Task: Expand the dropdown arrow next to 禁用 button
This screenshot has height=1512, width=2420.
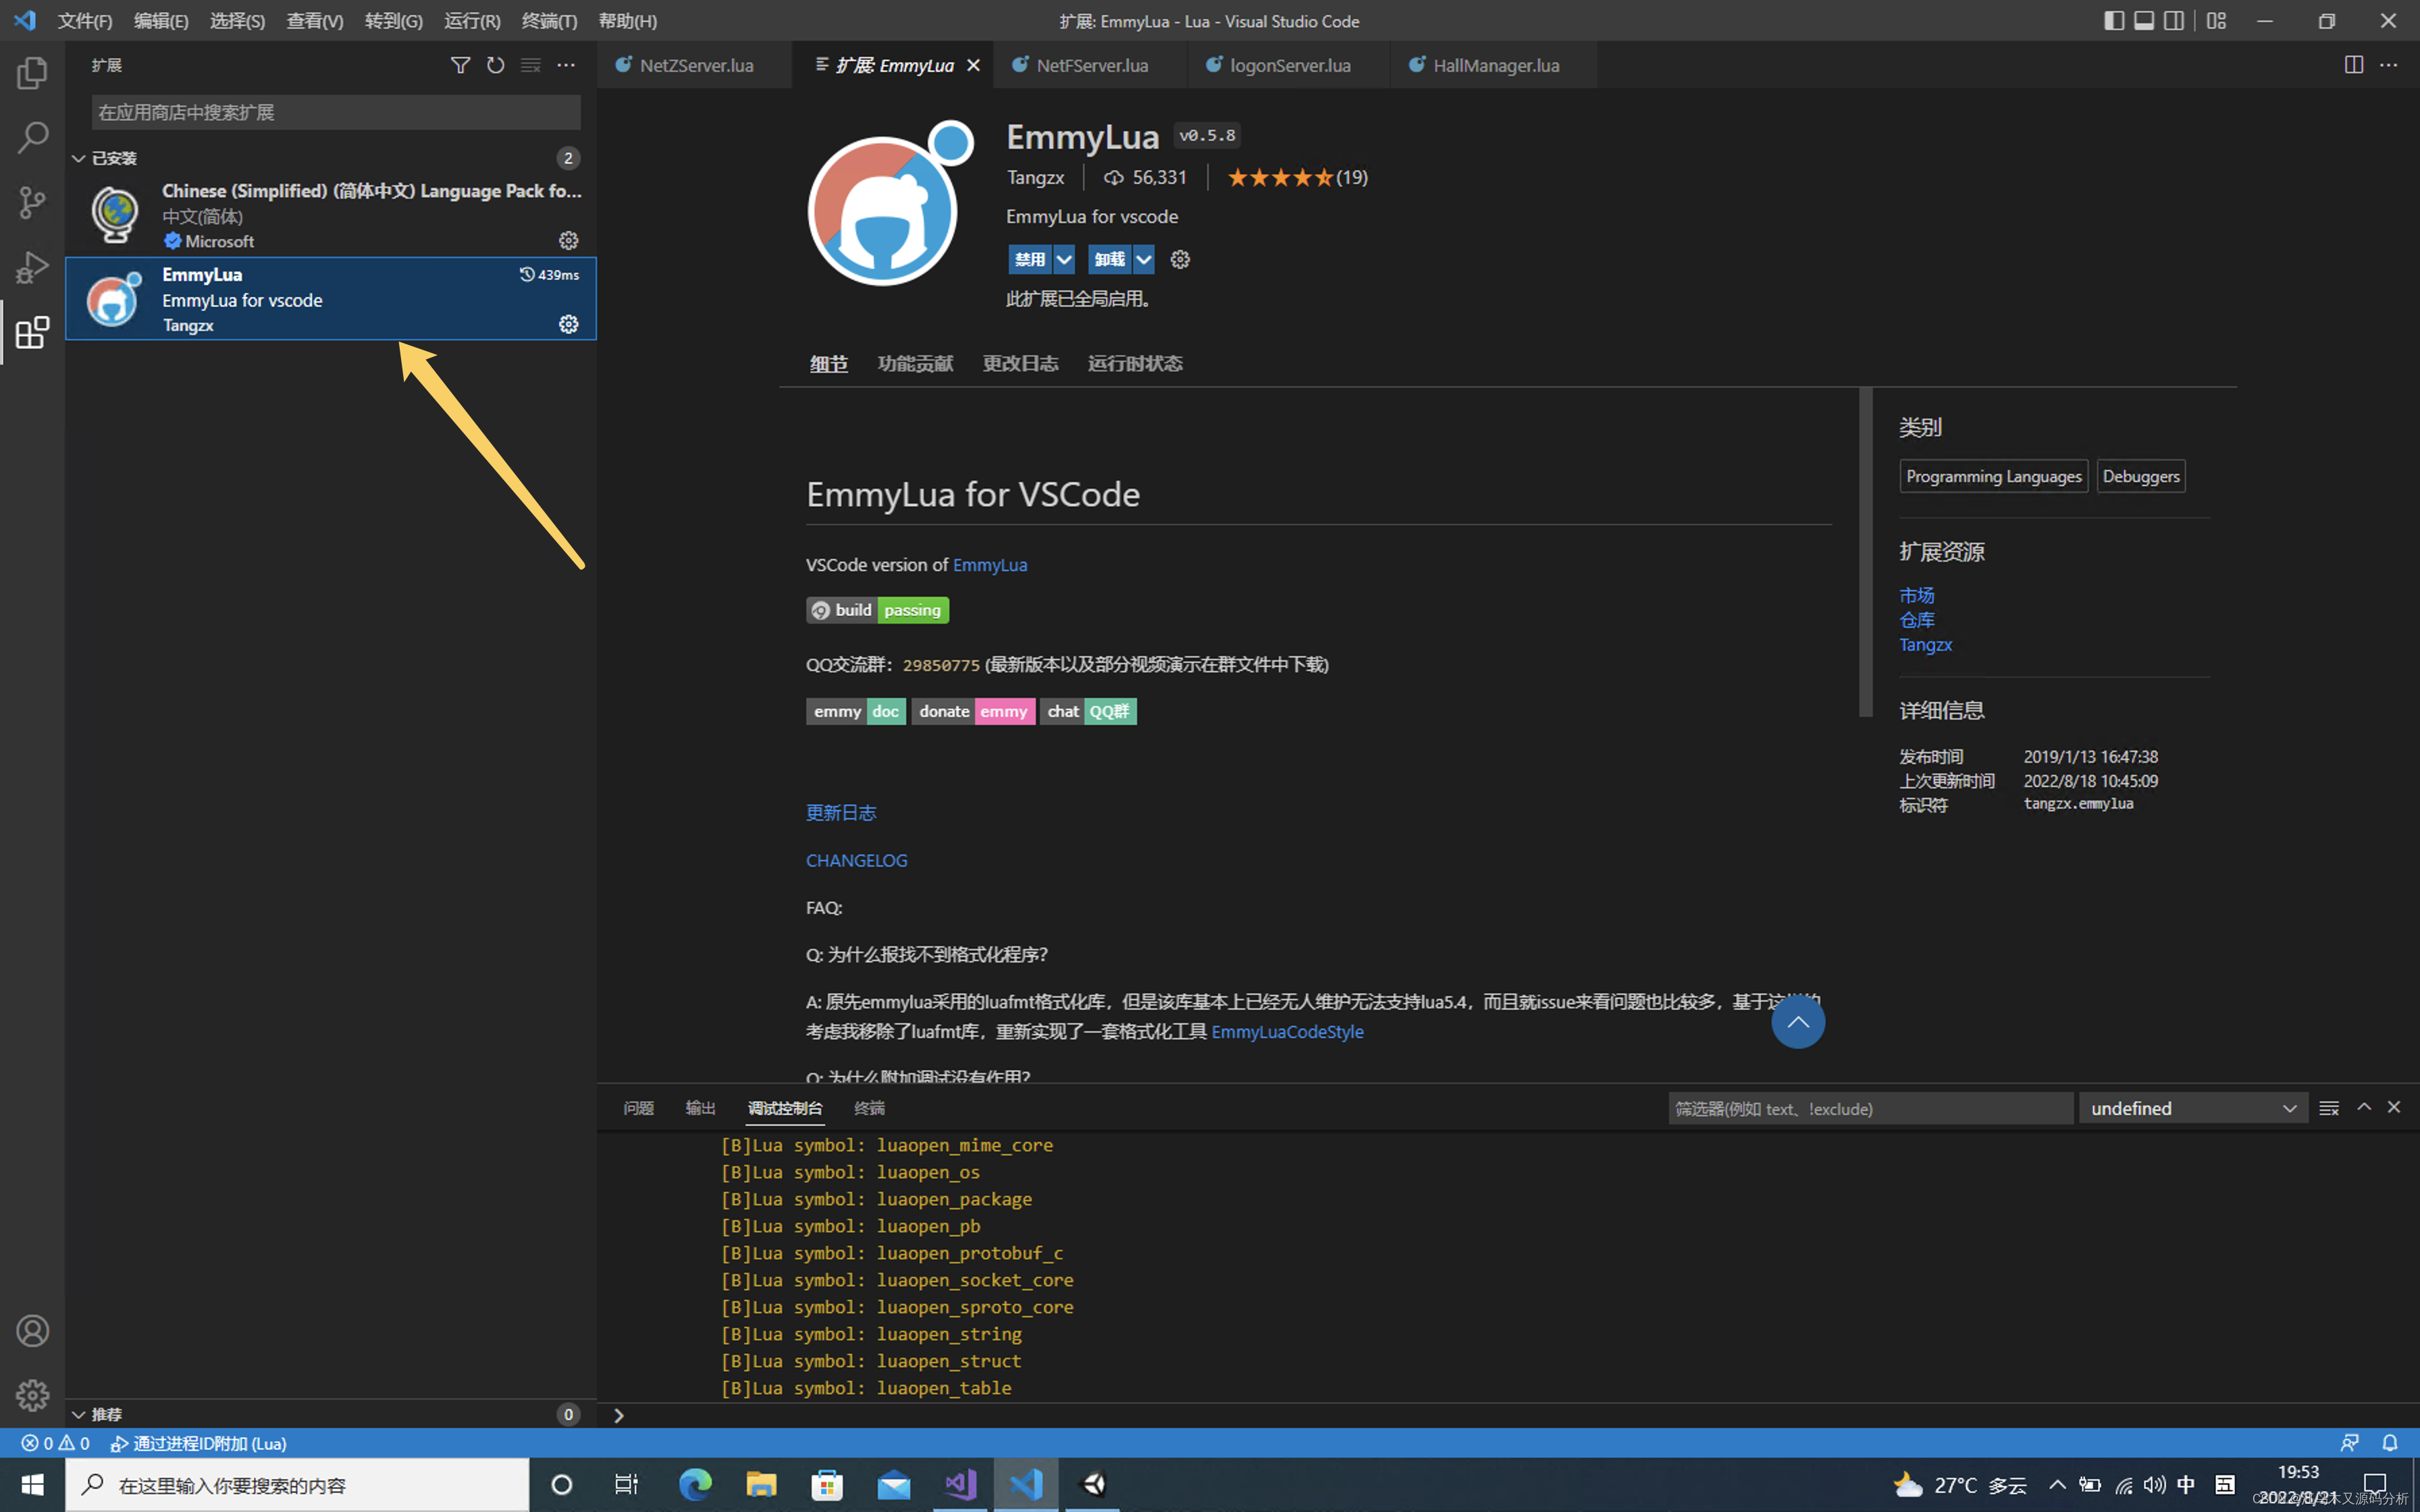Action: 1064,260
